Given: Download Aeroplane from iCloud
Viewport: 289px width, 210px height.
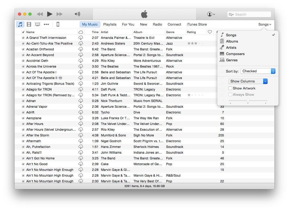Looking at the screenshot, I should coord(81,118).
